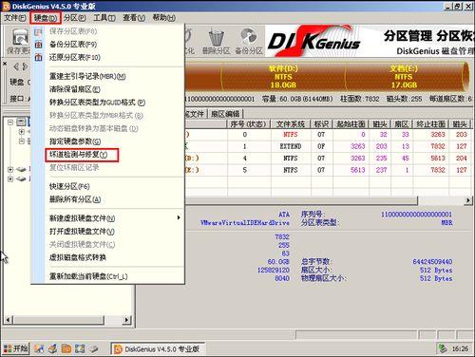Click the DiskGenius logo banner

314,41
